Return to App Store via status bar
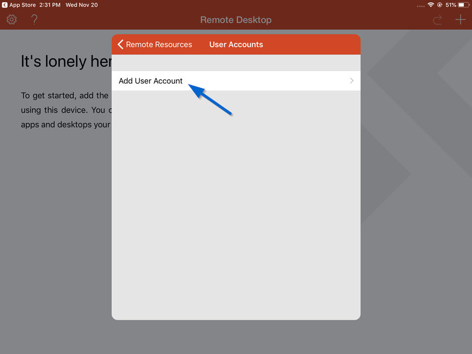The height and width of the screenshot is (354, 472). [x=19, y=5]
